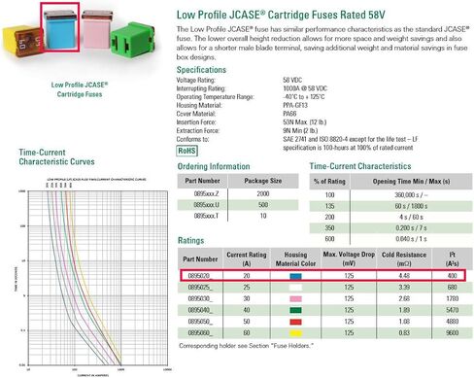The image size is (474, 378).
Task: Select the blue housing color swatch
Action: point(295,276)
